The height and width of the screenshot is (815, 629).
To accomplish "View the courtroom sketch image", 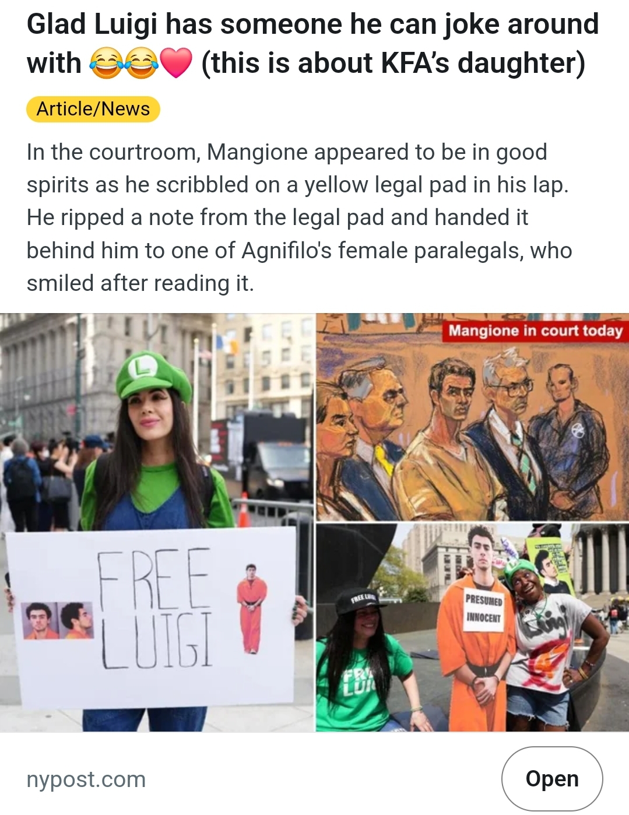I will [x=472, y=417].
